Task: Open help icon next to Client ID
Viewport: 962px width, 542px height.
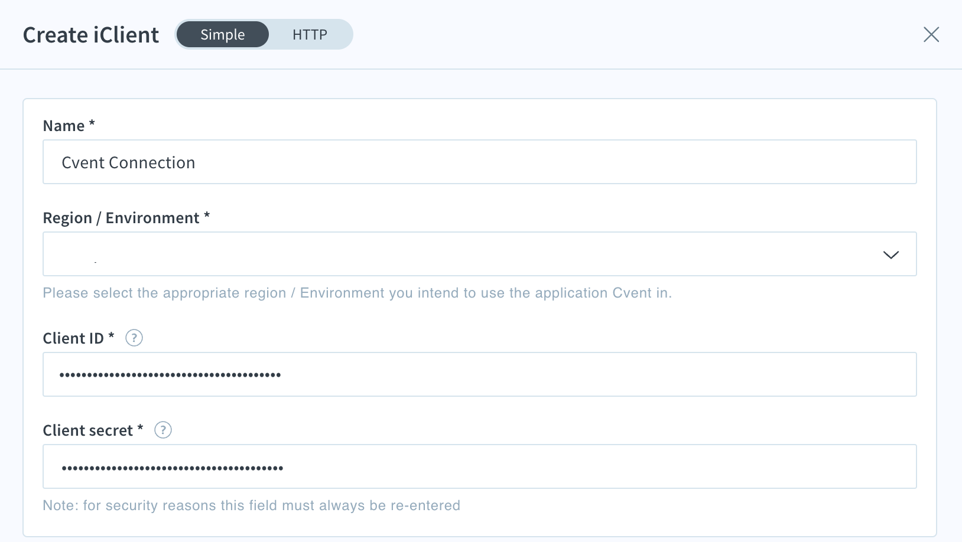Action: [x=134, y=338]
